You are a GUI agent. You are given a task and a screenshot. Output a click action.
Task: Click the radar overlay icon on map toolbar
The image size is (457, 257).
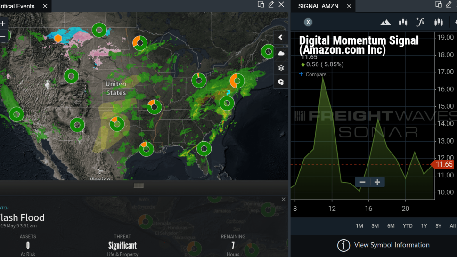tap(281, 82)
